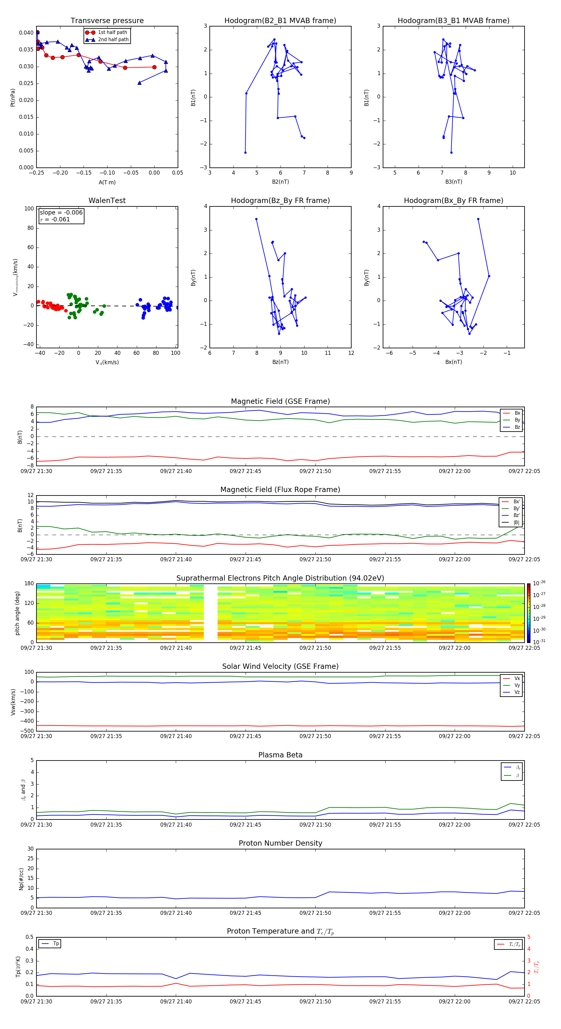This screenshot has height=1029, width=561.
Task: Click the "Proton Number Density" title
Action: click(x=280, y=843)
